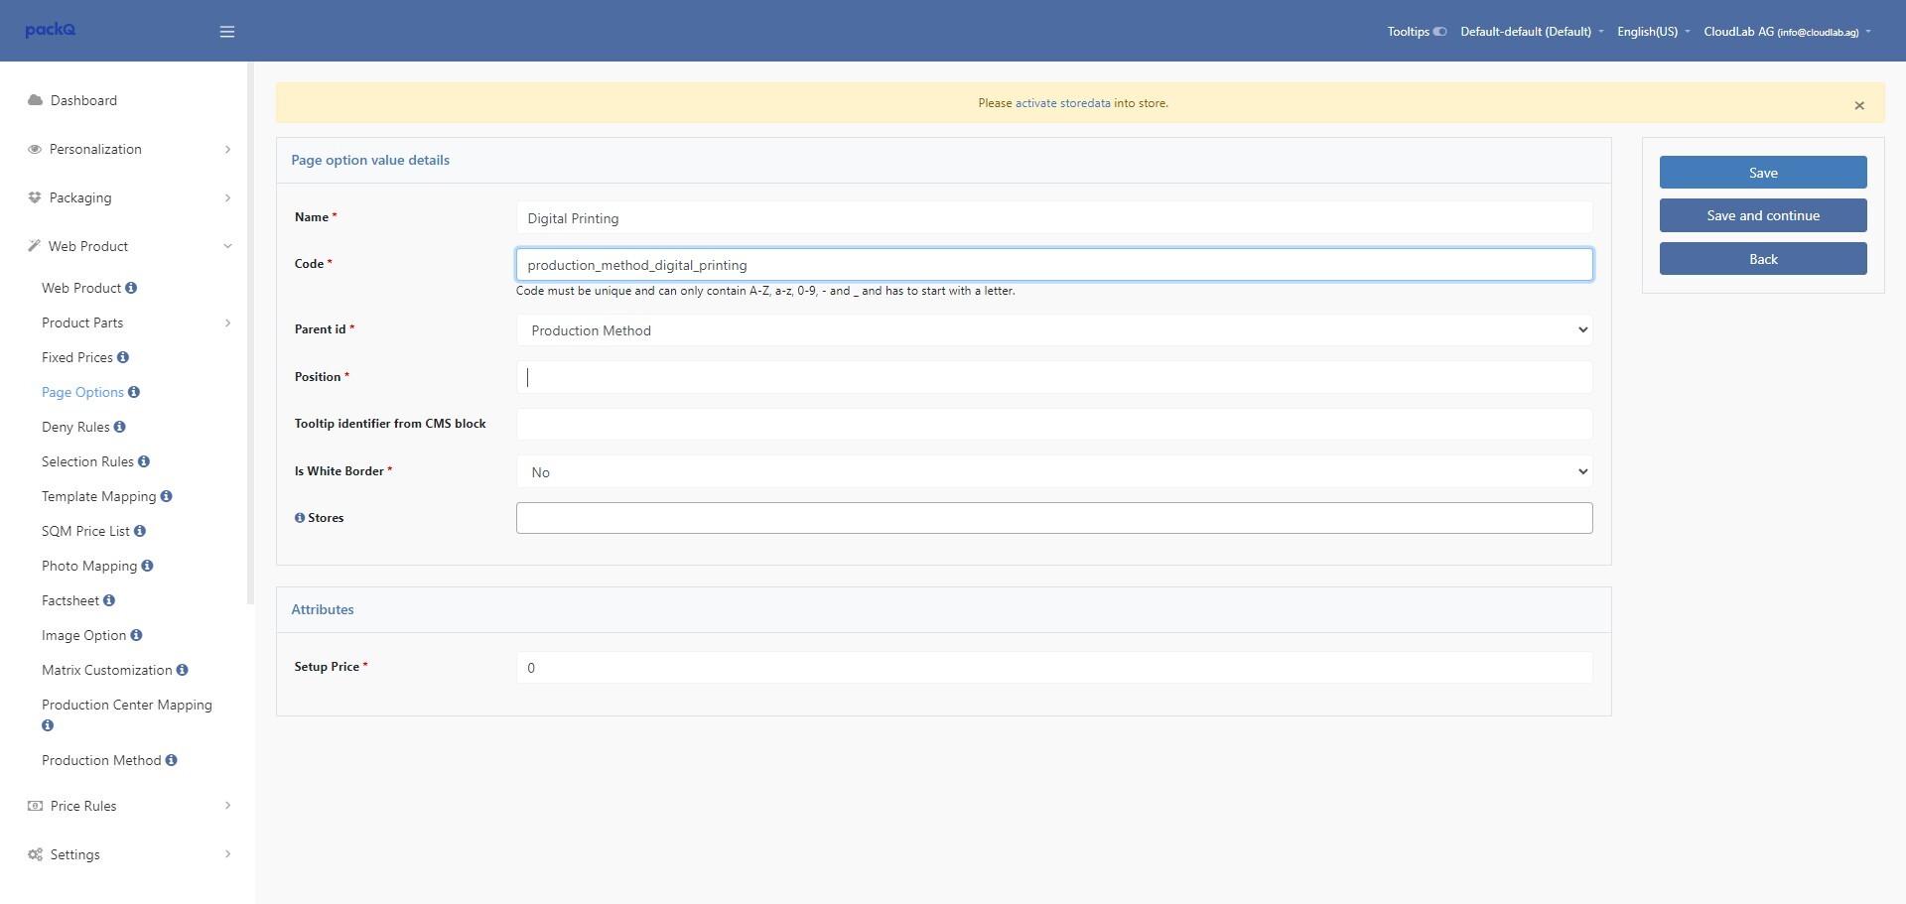This screenshot has width=1906, height=904.
Task: Click the Tooltip identifier from CMS block field
Action: [1054, 424]
